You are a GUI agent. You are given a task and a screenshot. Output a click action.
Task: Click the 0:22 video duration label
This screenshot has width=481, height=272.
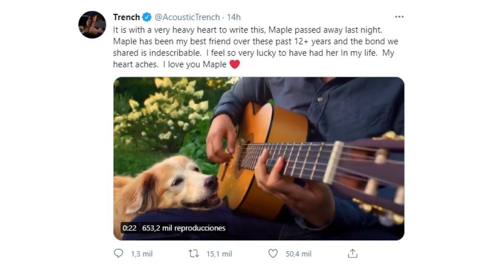click(129, 228)
